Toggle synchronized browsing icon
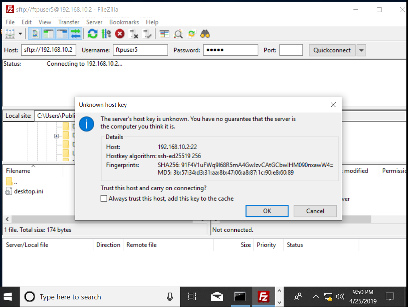The height and width of the screenshot is (307, 408). [x=191, y=34]
